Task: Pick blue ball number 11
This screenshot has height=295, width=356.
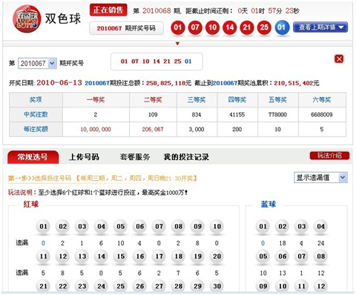Action: coord(302,286)
